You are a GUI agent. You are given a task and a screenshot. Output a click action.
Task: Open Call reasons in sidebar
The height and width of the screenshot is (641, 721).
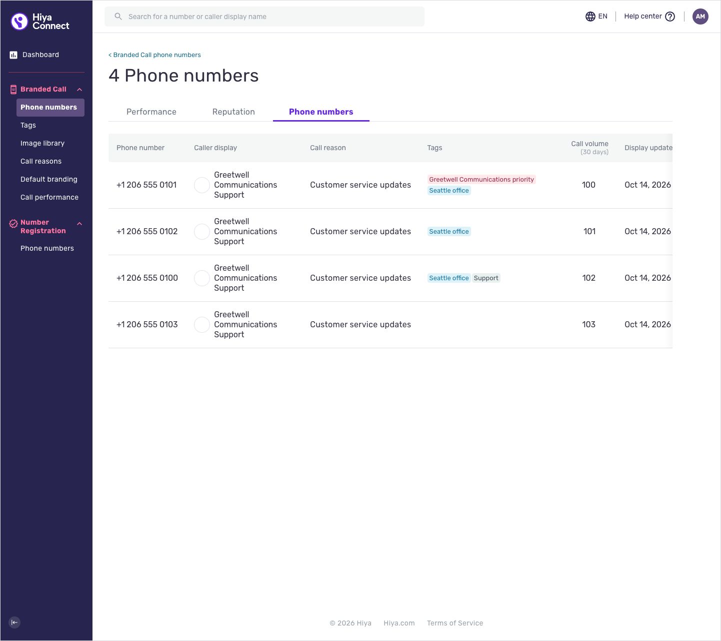[x=41, y=162]
